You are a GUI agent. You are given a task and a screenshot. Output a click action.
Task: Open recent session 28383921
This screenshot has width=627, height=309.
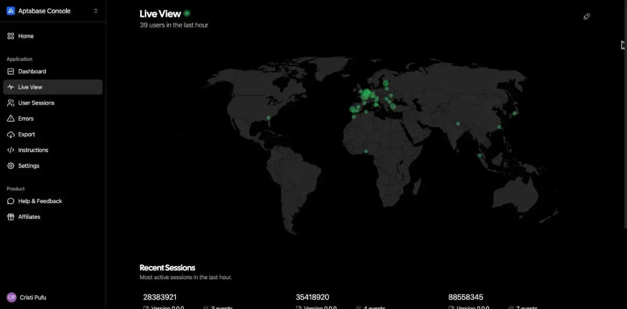[159, 297]
